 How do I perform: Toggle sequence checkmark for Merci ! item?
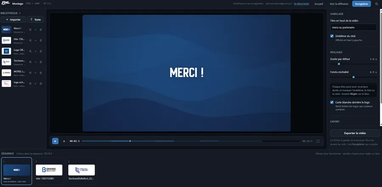pyautogui.click(x=36, y=30)
